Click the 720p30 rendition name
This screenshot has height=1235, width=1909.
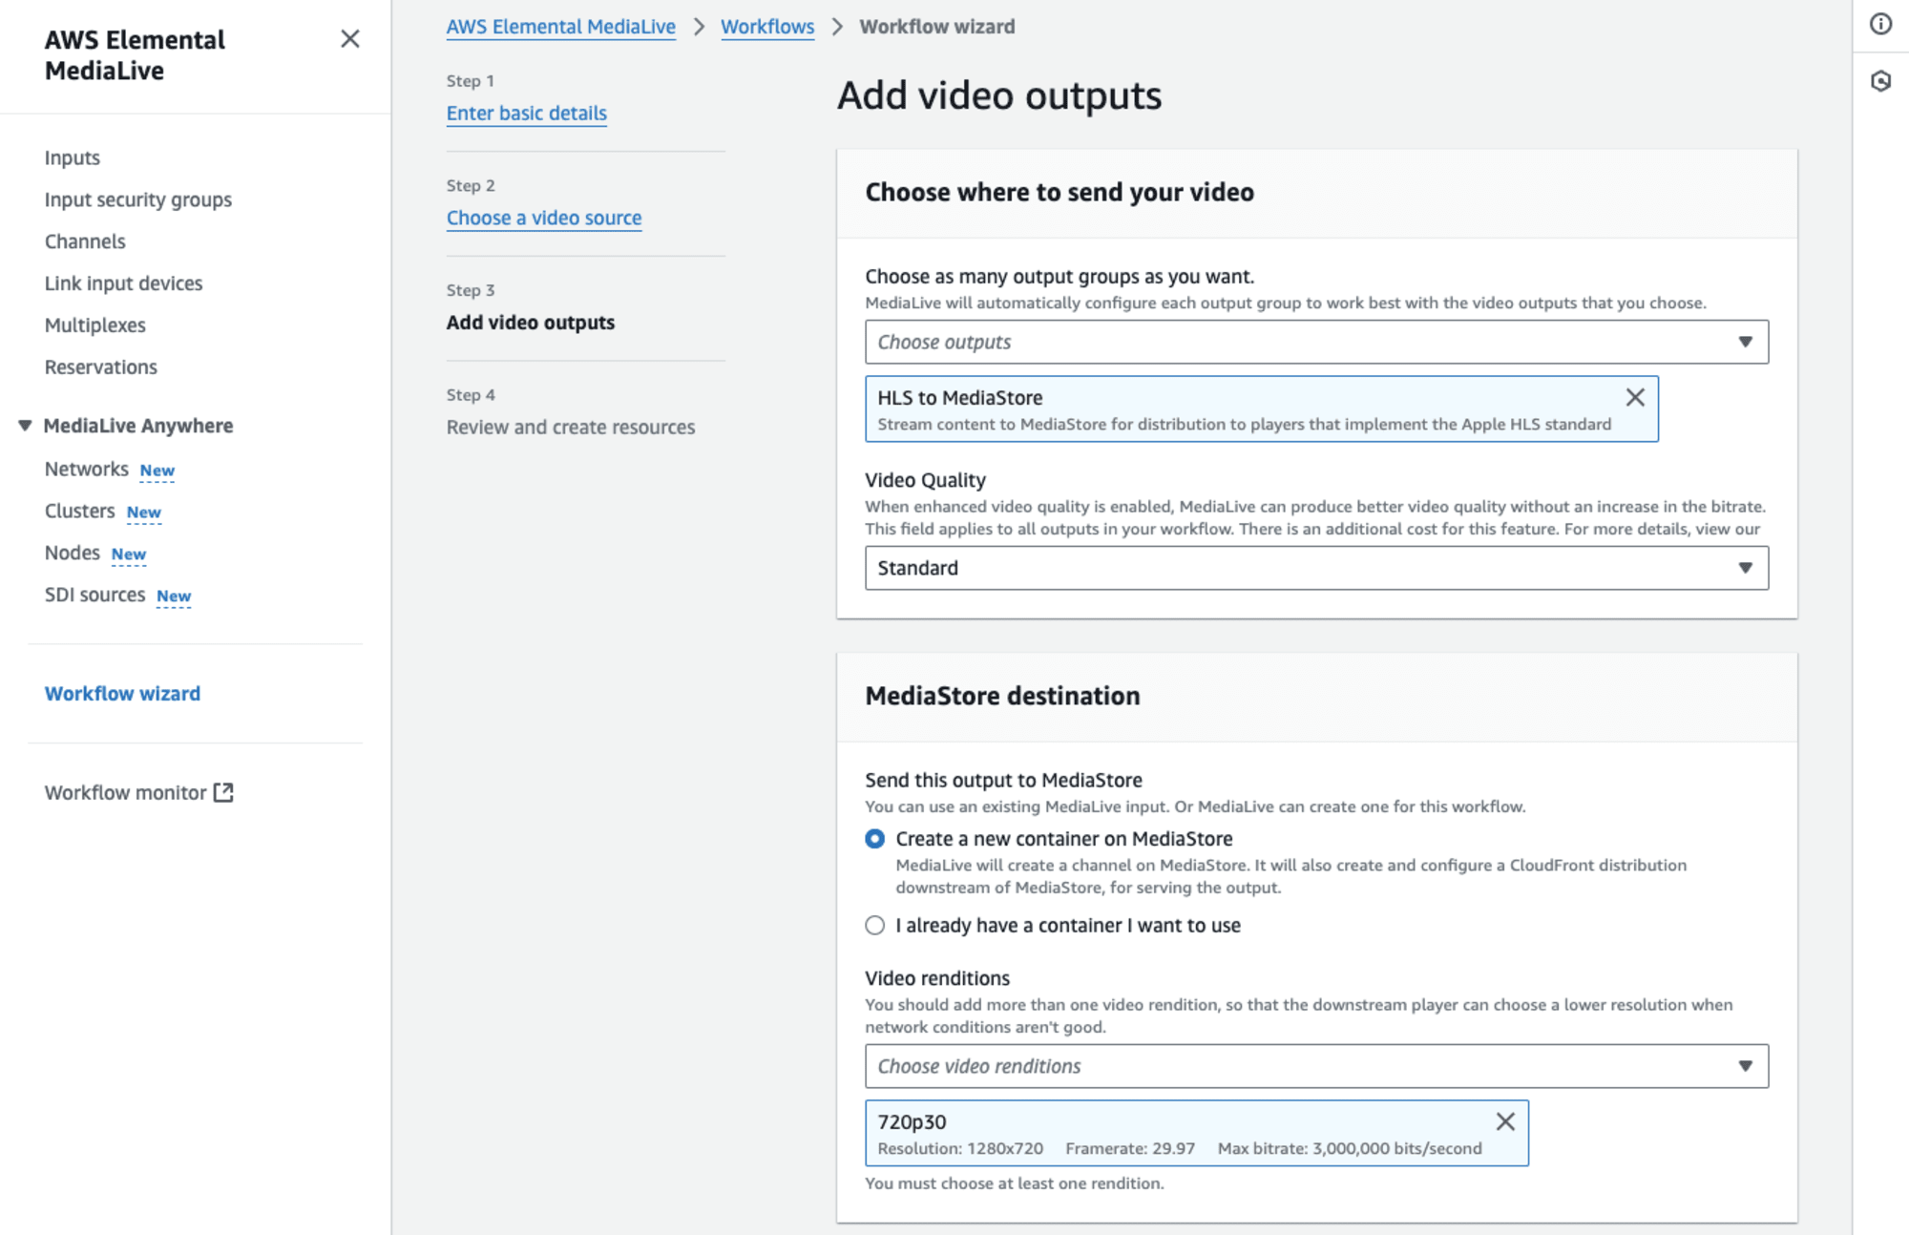[x=913, y=1122]
